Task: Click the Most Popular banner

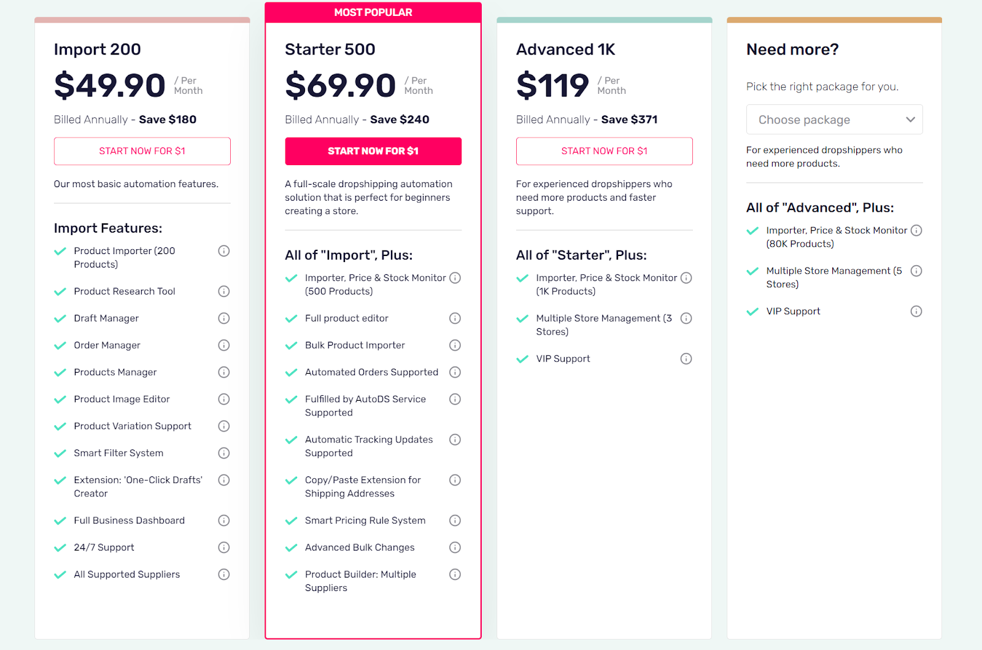Action: (373, 12)
